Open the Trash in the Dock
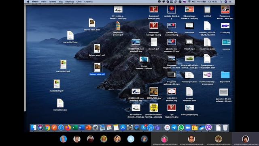Viewport: 259px width, 146px height. [x=225, y=128]
